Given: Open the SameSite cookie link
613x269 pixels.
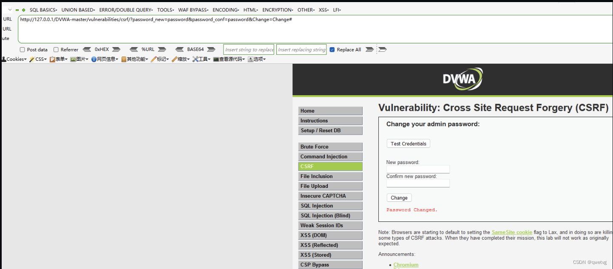Looking at the screenshot, I should click(512, 232).
